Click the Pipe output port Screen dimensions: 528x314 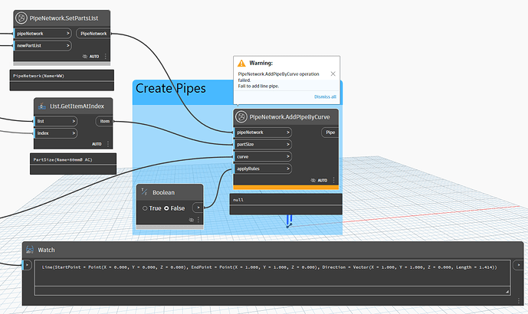330,132
